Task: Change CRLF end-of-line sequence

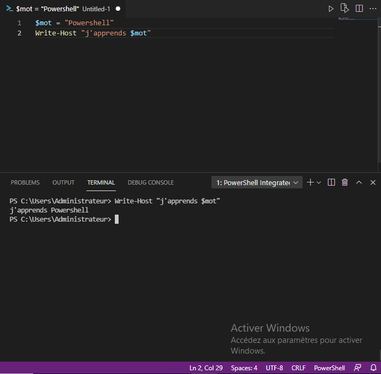Action: 298,368
